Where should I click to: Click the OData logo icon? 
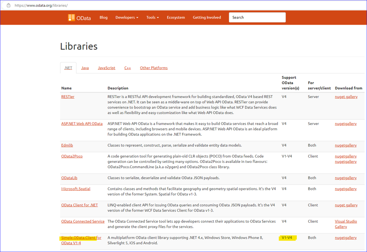(x=71, y=17)
